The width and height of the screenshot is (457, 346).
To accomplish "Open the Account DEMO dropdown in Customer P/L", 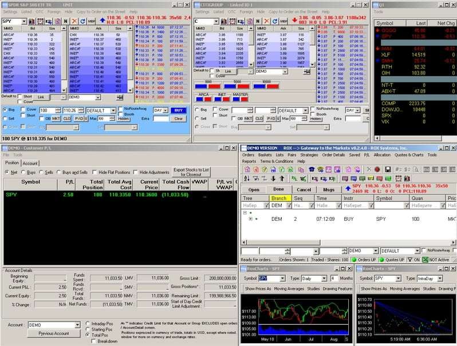I will tap(77, 325).
